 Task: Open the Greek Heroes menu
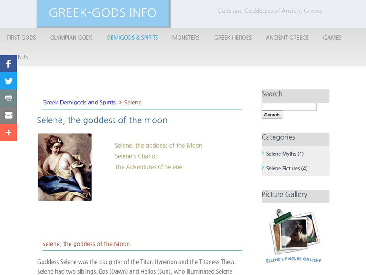(x=233, y=38)
